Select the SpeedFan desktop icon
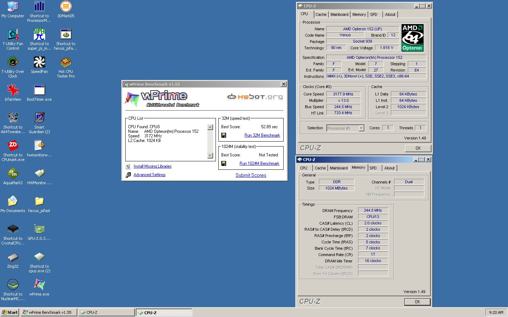The height and width of the screenshot is (317, 508). (39, 62)
